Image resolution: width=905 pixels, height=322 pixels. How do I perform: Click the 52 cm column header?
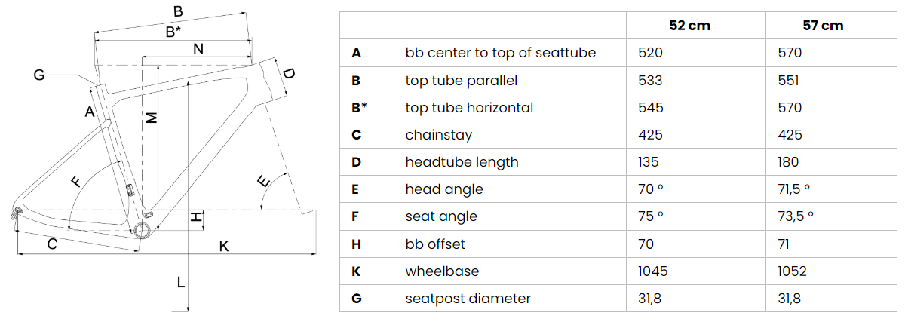coord(690,25)
